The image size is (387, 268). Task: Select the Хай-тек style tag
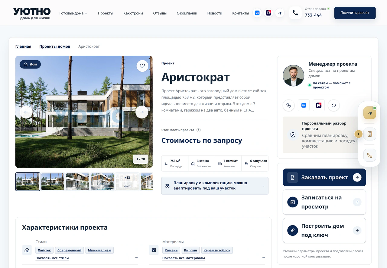(x=44, y=250)
